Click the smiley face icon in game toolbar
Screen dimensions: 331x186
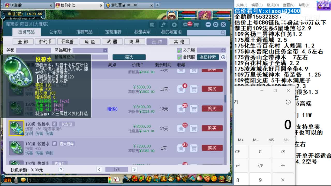[x=214, y=179]
